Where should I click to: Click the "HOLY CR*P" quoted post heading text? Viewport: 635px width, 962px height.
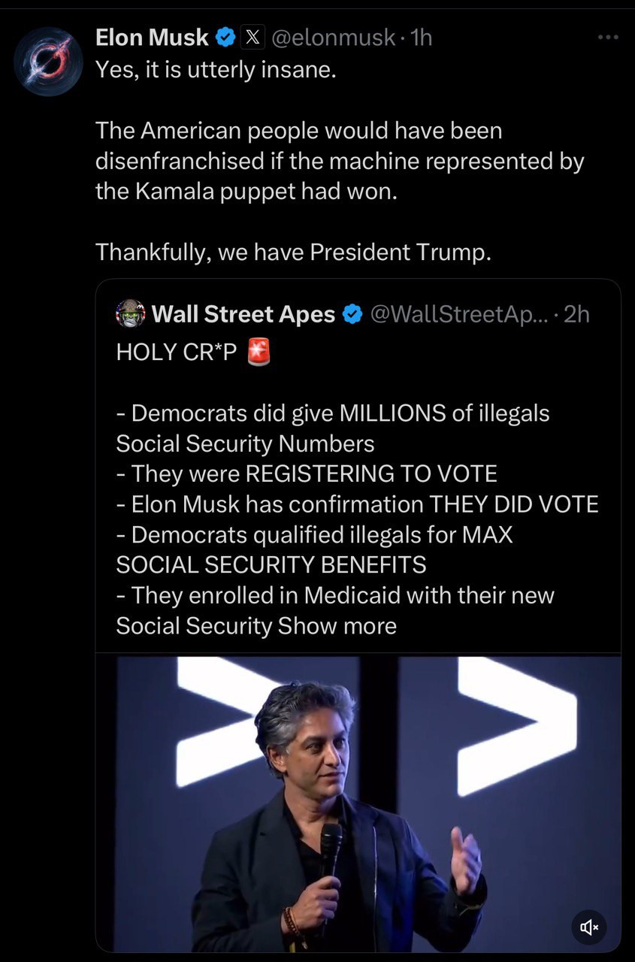pos(176,352)
